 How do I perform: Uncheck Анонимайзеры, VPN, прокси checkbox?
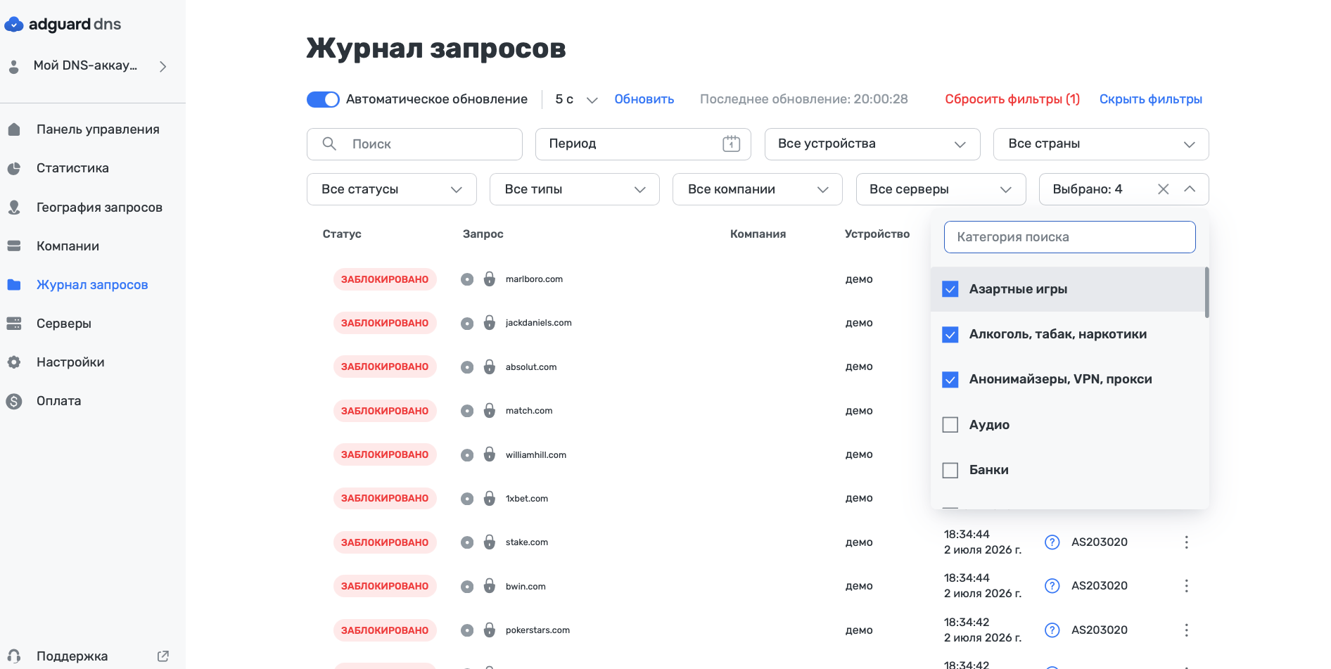(950, 379)
